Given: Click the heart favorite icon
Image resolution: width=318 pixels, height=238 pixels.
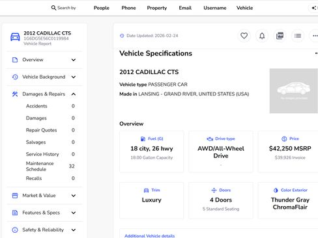Looking at the screenshot, I should [244, 36].
